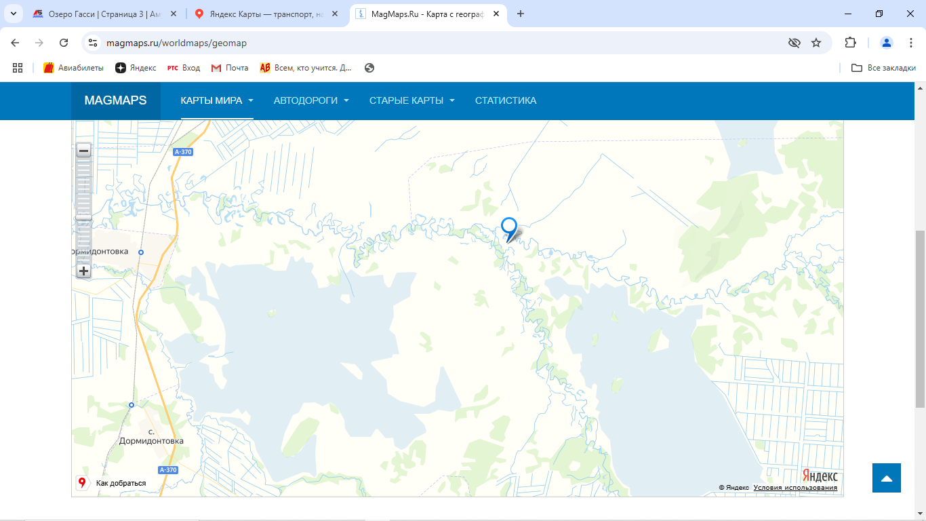
Task: Click the blue location marker on map
Action: pos(508,227)
